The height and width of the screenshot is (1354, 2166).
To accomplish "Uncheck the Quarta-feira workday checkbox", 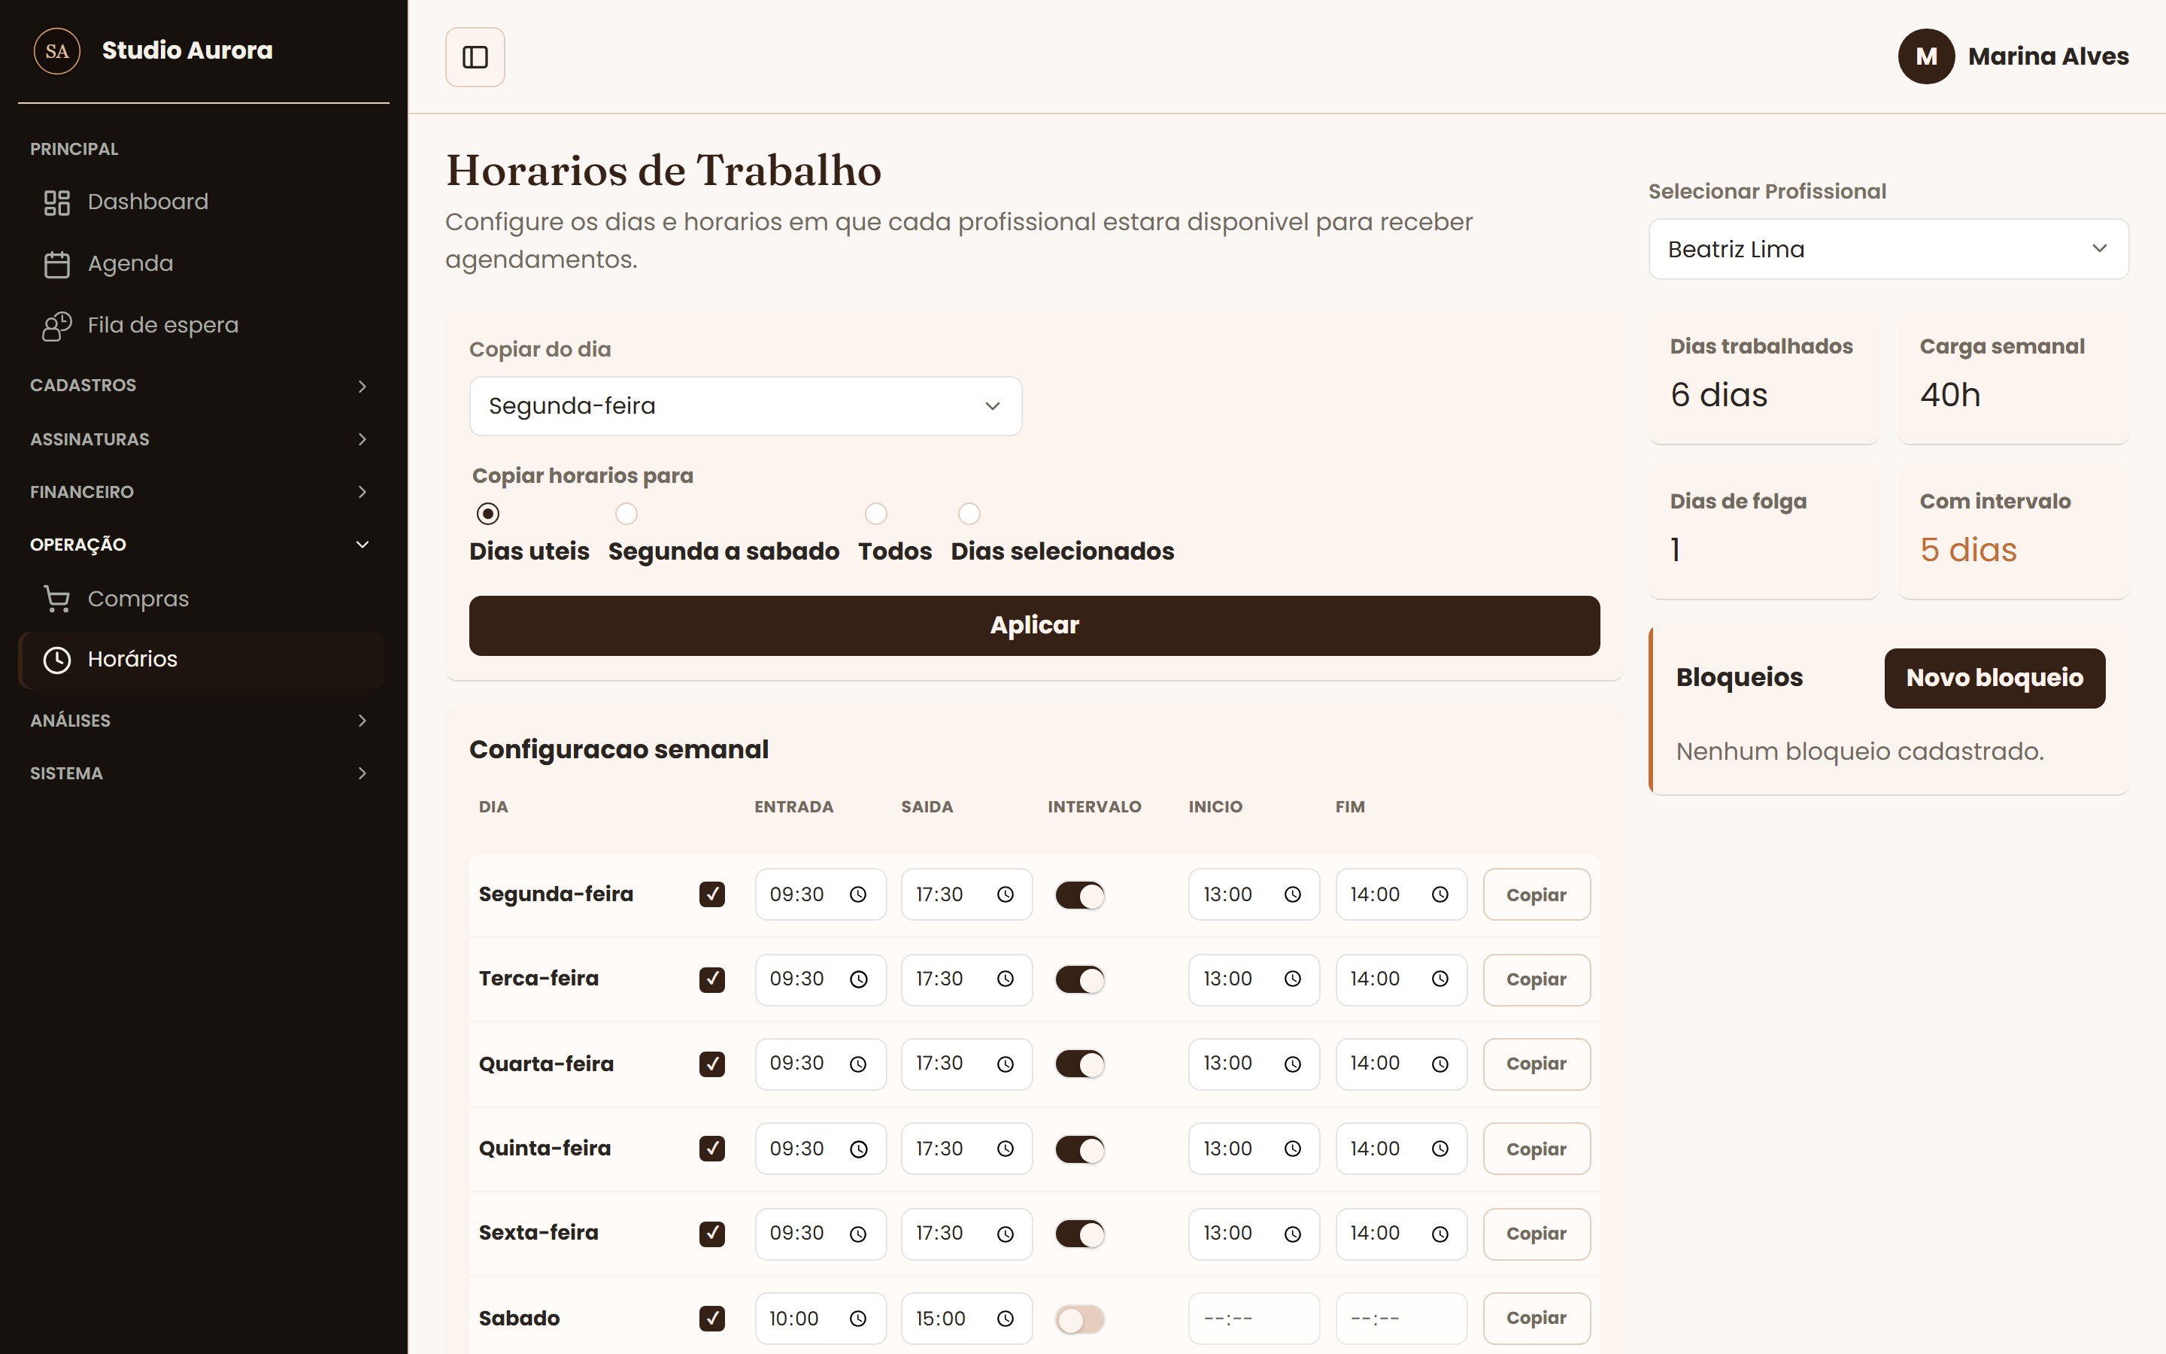I will [711, 1064].
